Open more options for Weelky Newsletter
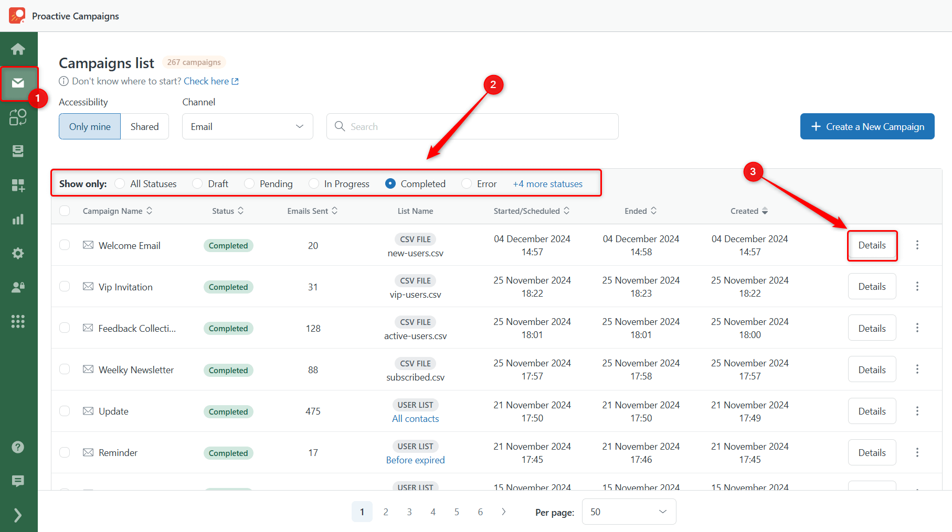This screenshot has width=952, height=532. click(917, 370)
